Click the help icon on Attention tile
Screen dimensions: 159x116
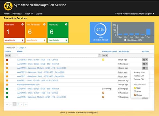[x=23, y=24]
